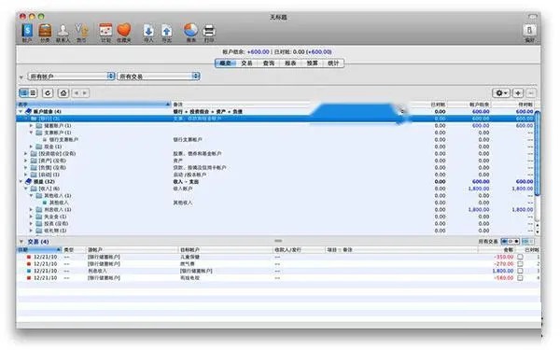Switch to the 交易 tab
The height and width of the screenshot is (350, 560).
pyautogui.click(x=246, y=63)
